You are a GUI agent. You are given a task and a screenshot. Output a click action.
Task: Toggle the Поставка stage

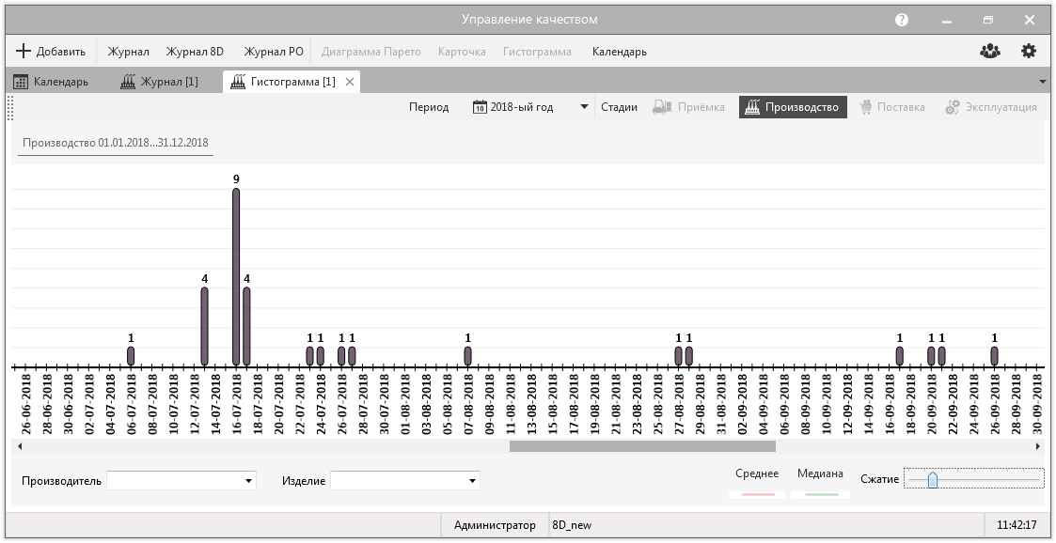tap(891, 107)
